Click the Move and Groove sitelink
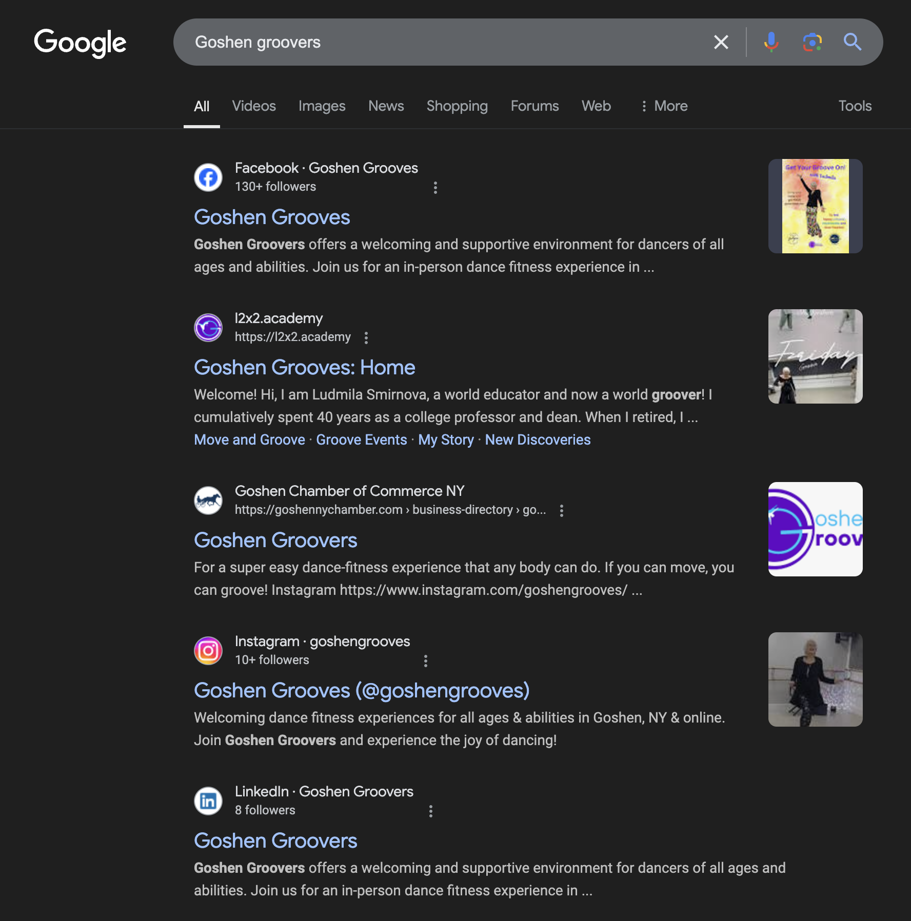Image resolution: width=911 pixels, height=921 pixels. pos(249,439)
